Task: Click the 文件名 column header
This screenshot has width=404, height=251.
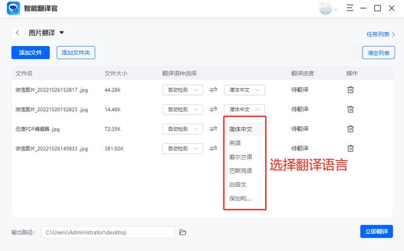Action: click(24, 73)
